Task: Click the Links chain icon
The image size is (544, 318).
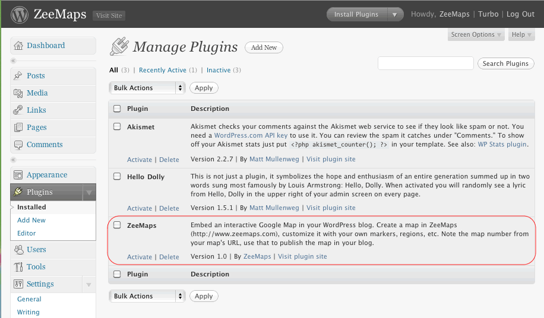Action: pyautogui.click(x=18, y=110)
